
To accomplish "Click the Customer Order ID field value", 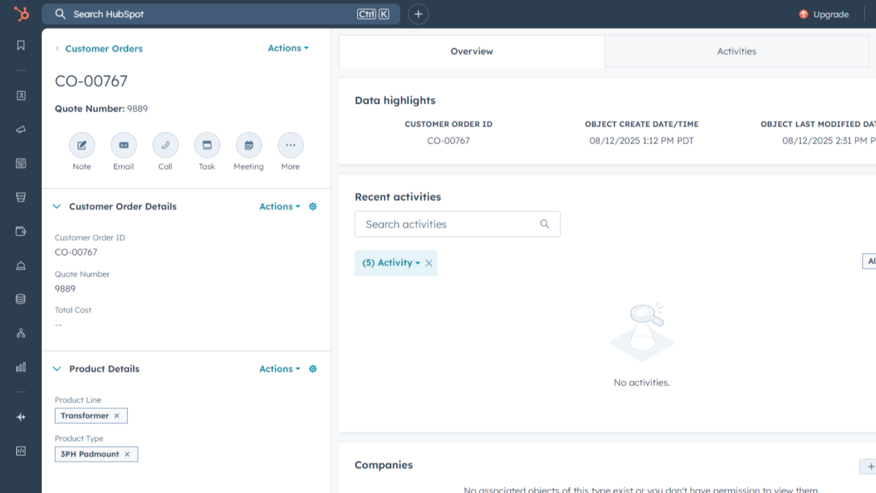I will 76,252.
